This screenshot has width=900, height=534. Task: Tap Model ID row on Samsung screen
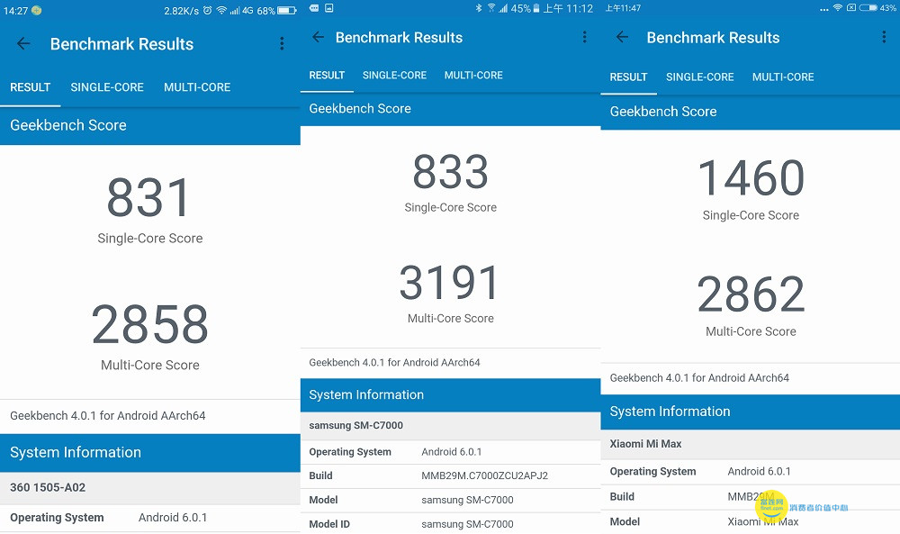click(451, 524)
